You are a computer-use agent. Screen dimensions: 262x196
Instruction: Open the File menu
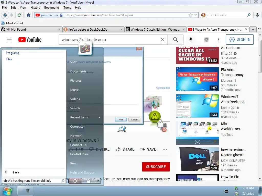click(x=4, y=8)
